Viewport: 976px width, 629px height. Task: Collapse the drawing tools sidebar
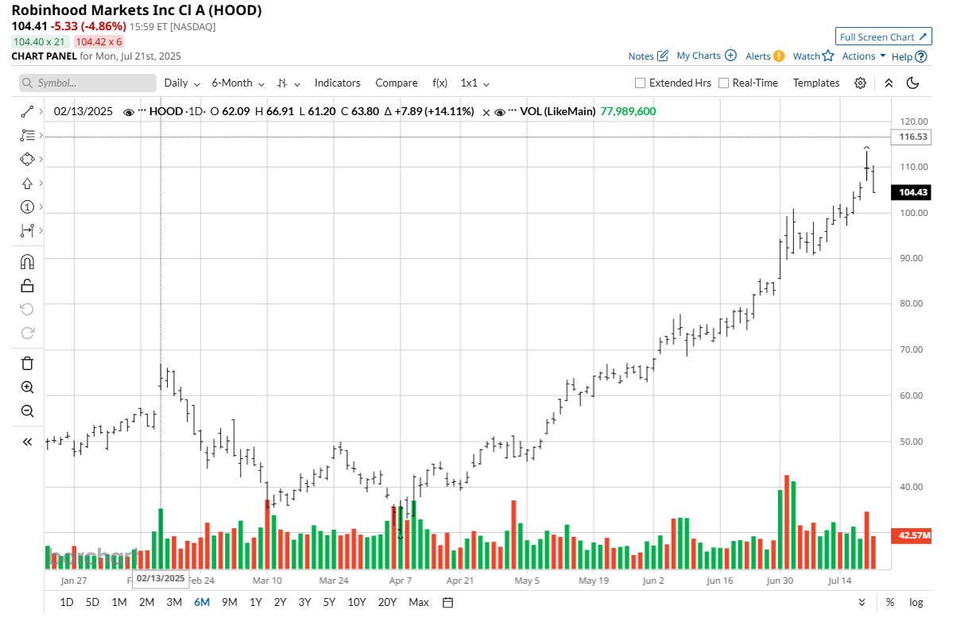[27, 442]
